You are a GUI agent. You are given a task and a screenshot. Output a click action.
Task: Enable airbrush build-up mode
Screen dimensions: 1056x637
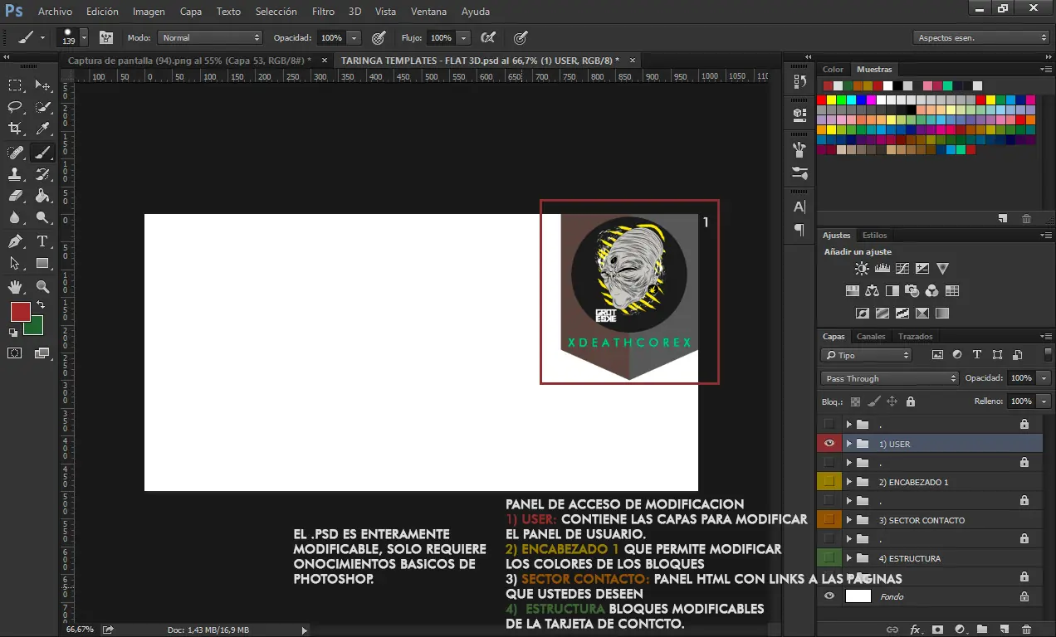click(488, 37)
